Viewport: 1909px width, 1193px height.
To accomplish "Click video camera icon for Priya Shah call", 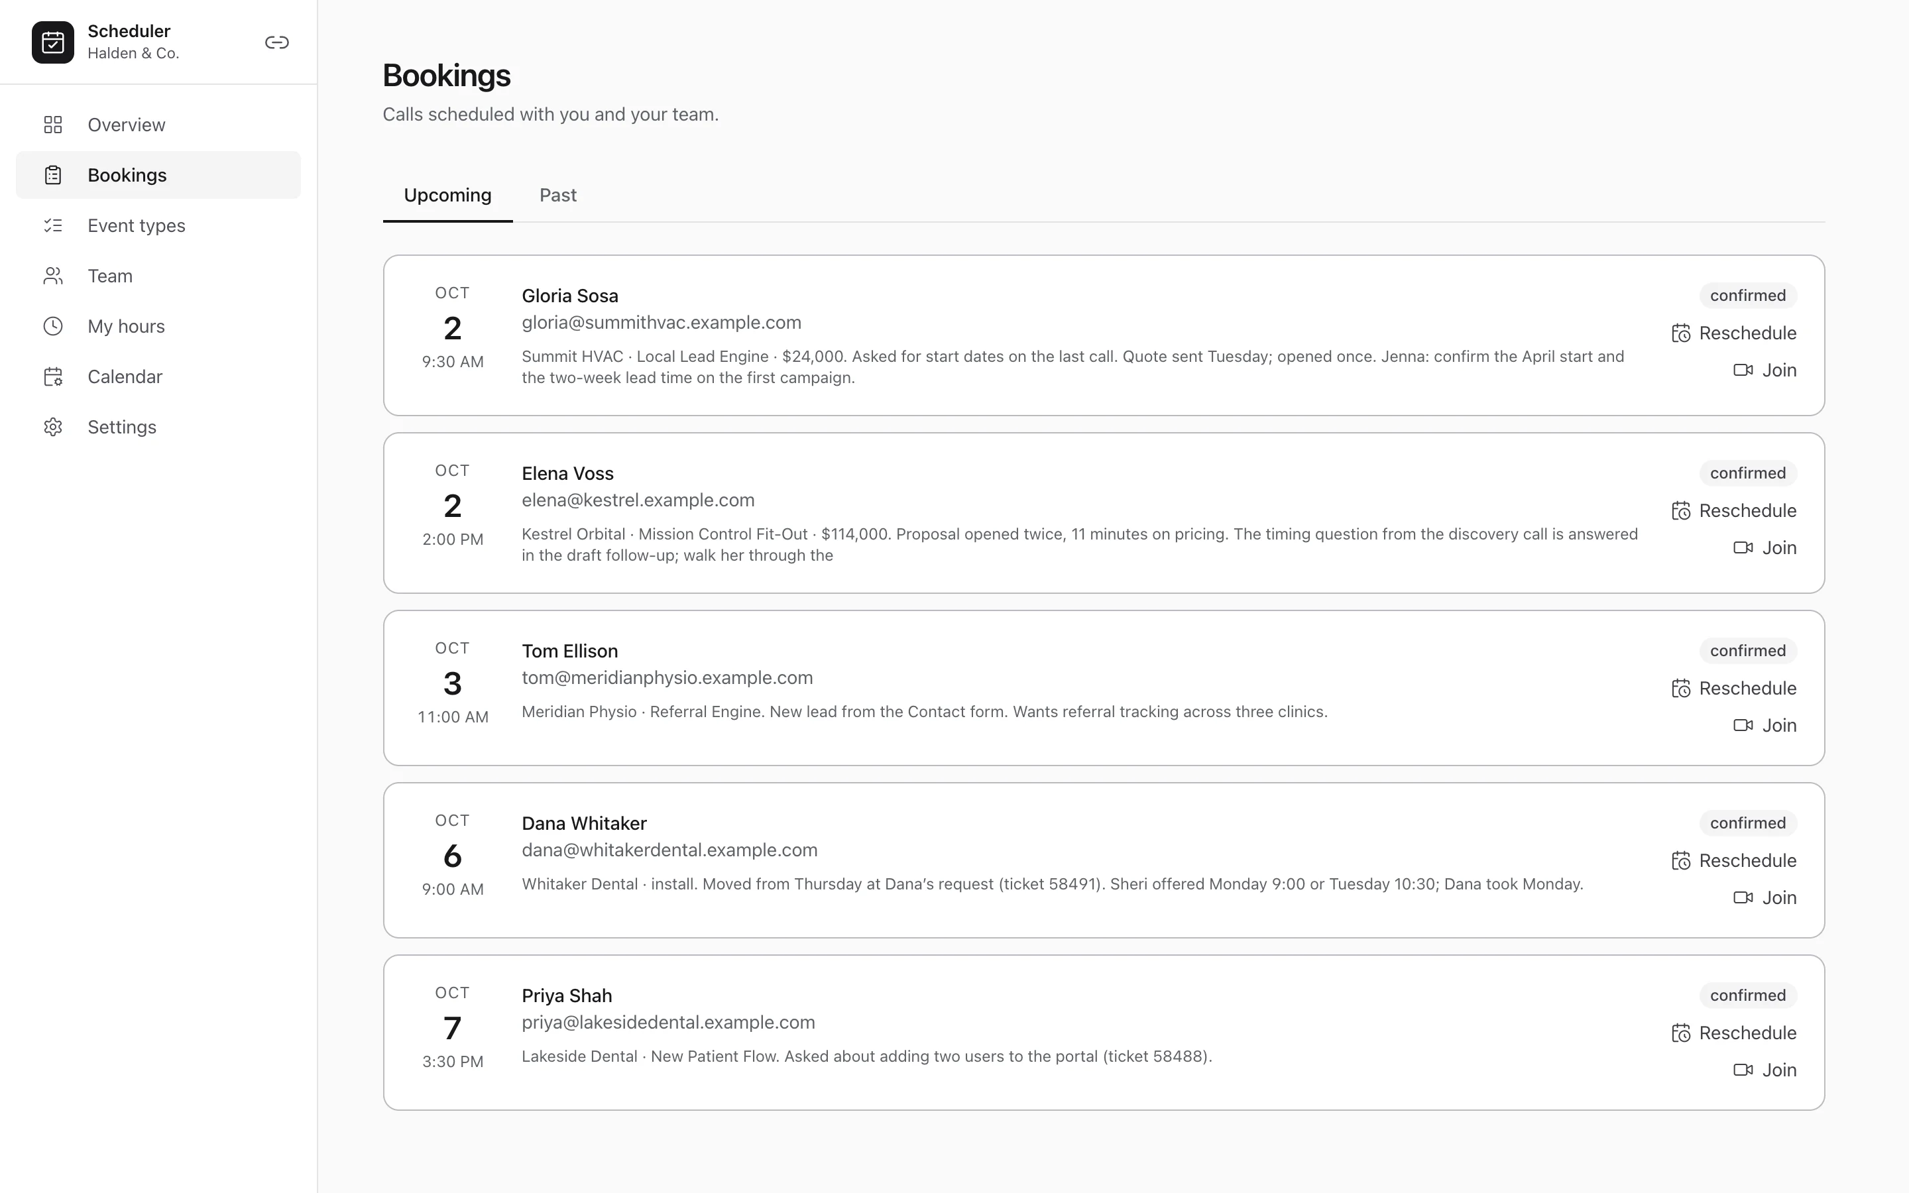I will (1743, 1070).
